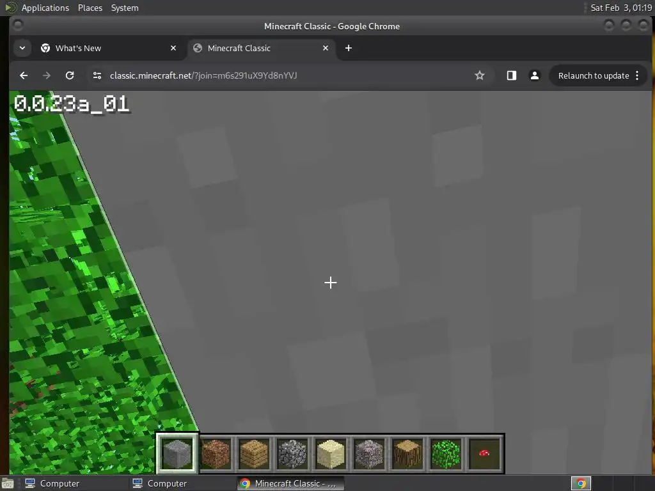Select the red mushroom in hotbar
The width and height of the screenshot is (655, 491).
tap(485, 453)
